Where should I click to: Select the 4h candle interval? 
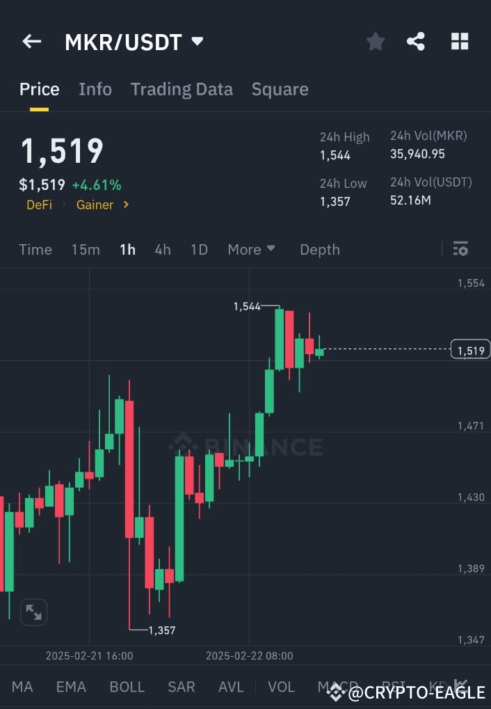point(163,249)
